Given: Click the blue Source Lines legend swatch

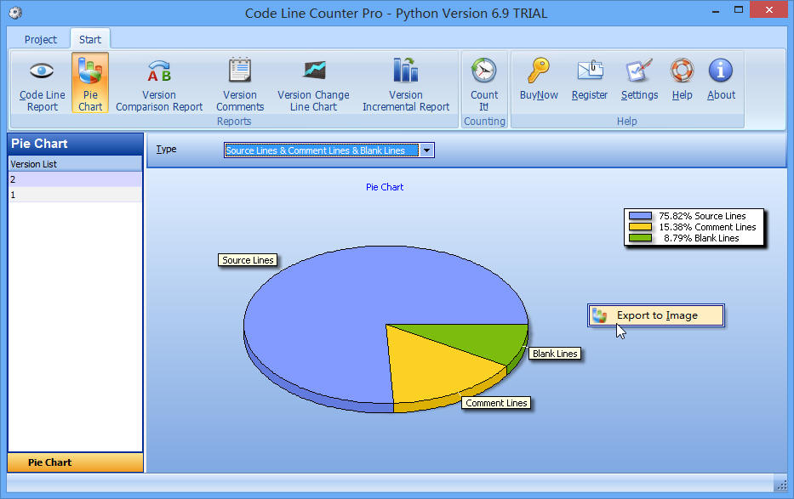Looking at the screenshot, I should (640, 216).
